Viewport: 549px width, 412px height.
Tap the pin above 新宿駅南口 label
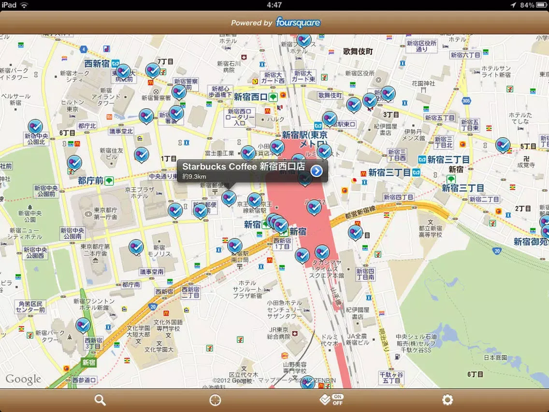(235, 246)
